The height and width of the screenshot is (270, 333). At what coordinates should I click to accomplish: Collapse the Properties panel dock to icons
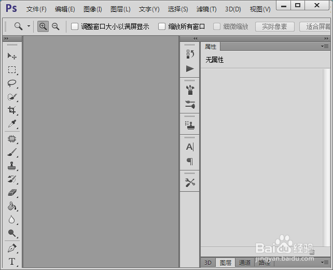tap(326, 39)
